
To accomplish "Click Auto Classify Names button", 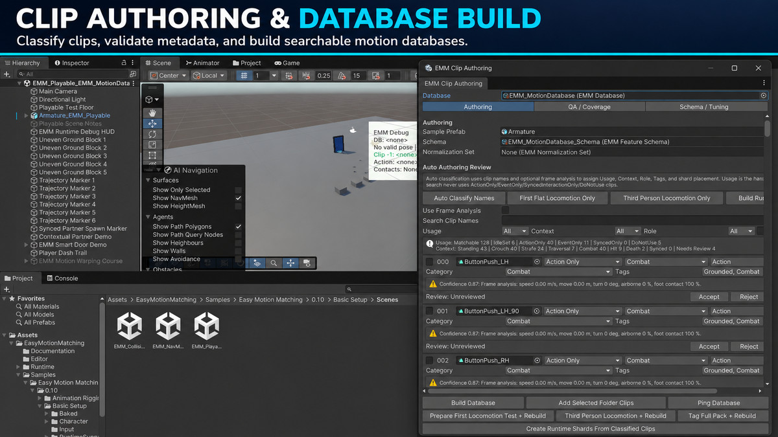I will click(464, 198).
